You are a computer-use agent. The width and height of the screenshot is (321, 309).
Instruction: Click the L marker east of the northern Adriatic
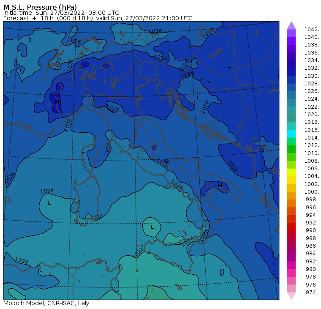[198, 98]
